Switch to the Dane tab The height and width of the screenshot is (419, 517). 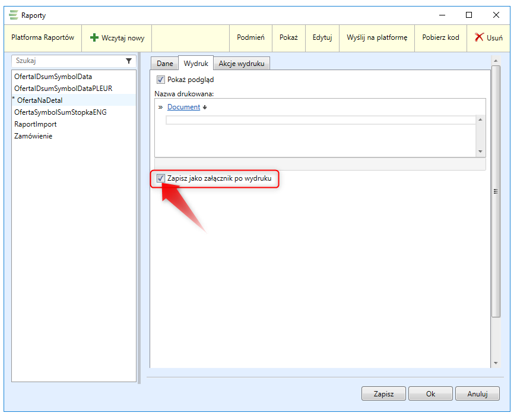pos(164,64)
